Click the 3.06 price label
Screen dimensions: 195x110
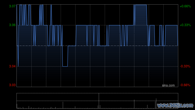pos(12,25)
